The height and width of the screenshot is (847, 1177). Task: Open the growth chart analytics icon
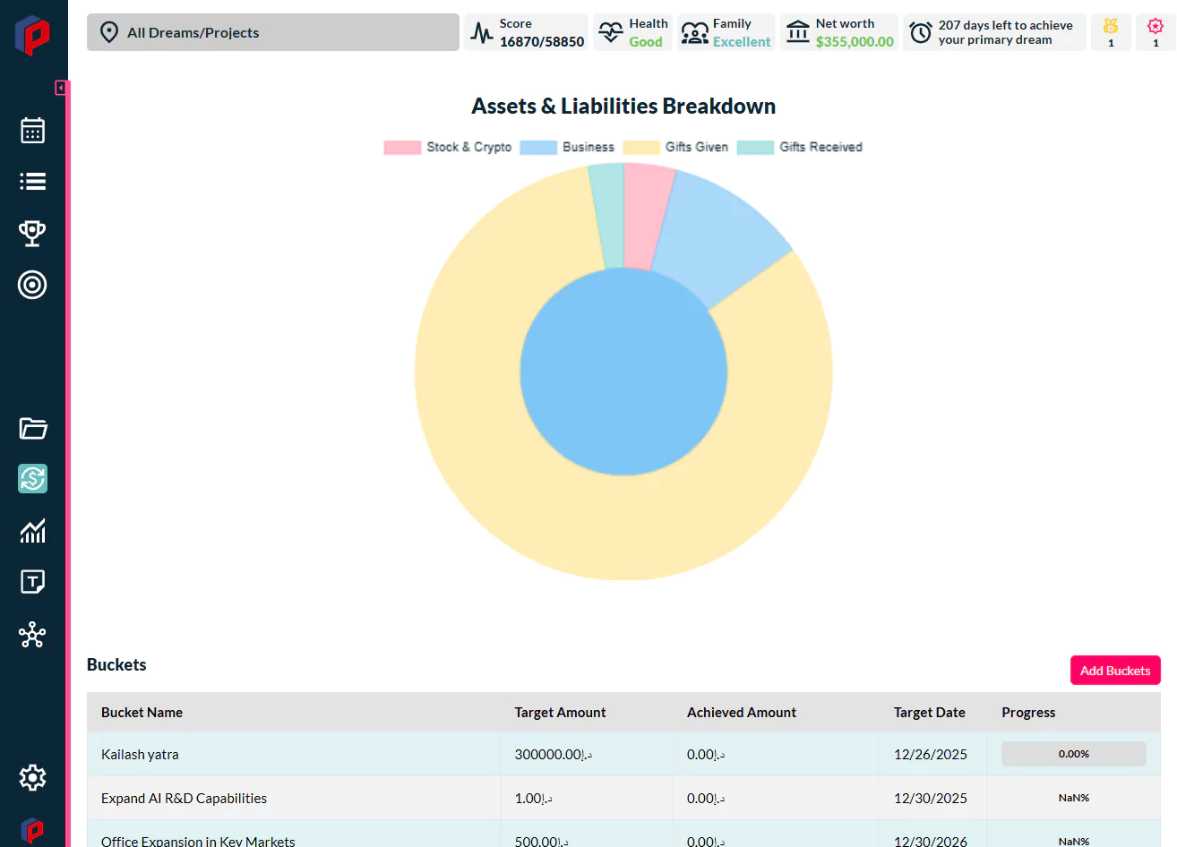pos(33,531)
